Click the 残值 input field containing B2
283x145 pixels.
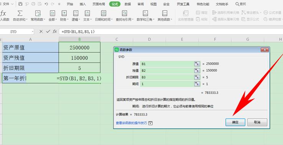point(167,71)
